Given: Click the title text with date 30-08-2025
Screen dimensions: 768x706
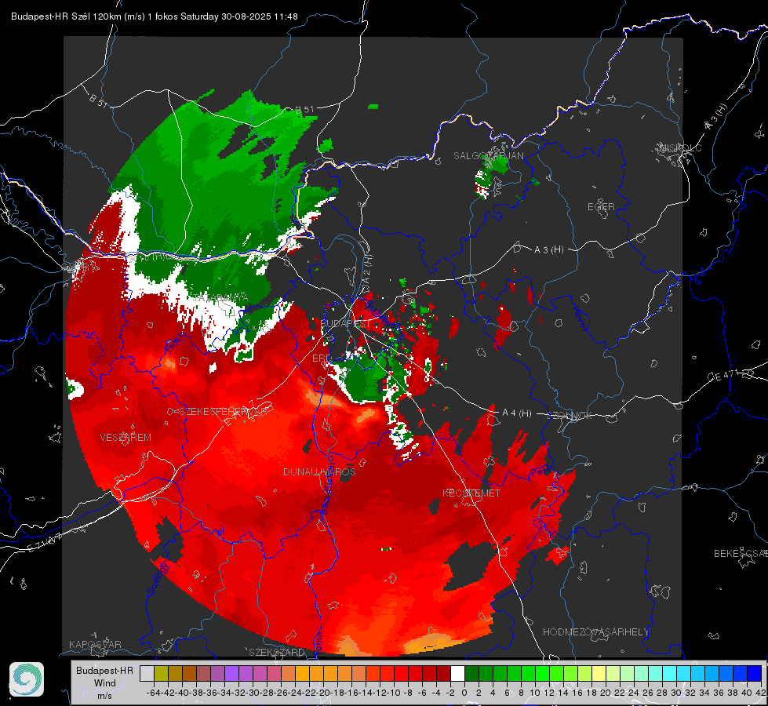Looking at the screenshot, I should tap(155, 16).
